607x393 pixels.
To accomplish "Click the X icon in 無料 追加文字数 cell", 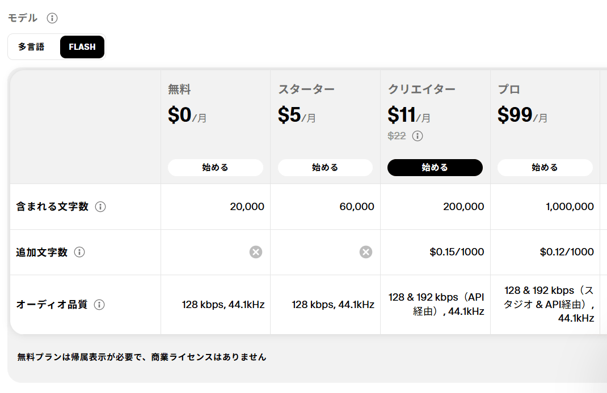I will (256, 252).
